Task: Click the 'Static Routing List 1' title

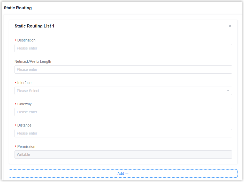Action: pyautogui.click(x=34, y=26)
